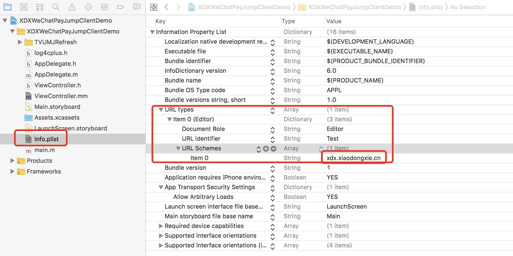
Task: Open AppDelegate.m source file
Action: 56,74
